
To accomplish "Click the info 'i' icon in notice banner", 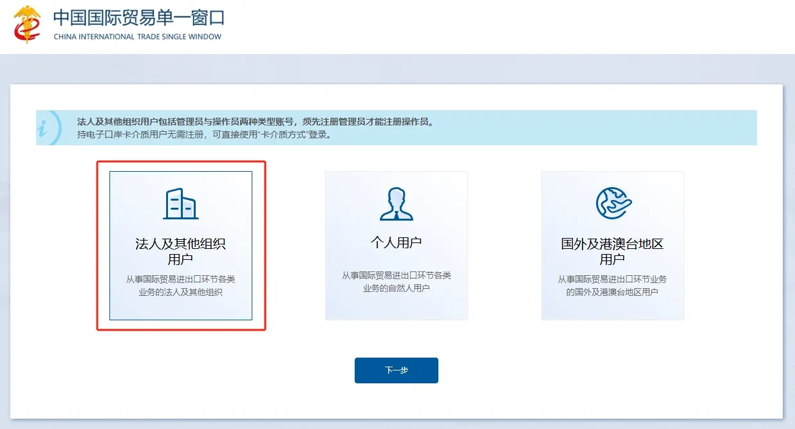I will tap(45, 128).
